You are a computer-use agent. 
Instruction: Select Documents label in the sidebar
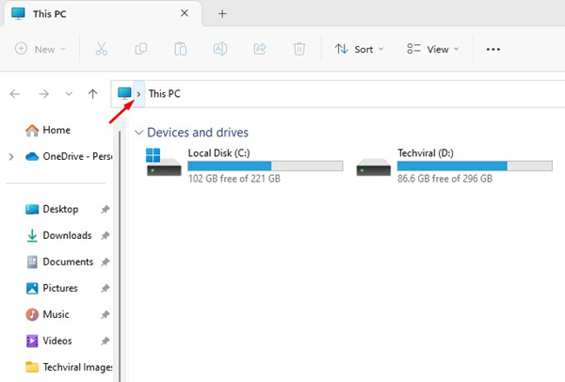[x=68, y=262]
